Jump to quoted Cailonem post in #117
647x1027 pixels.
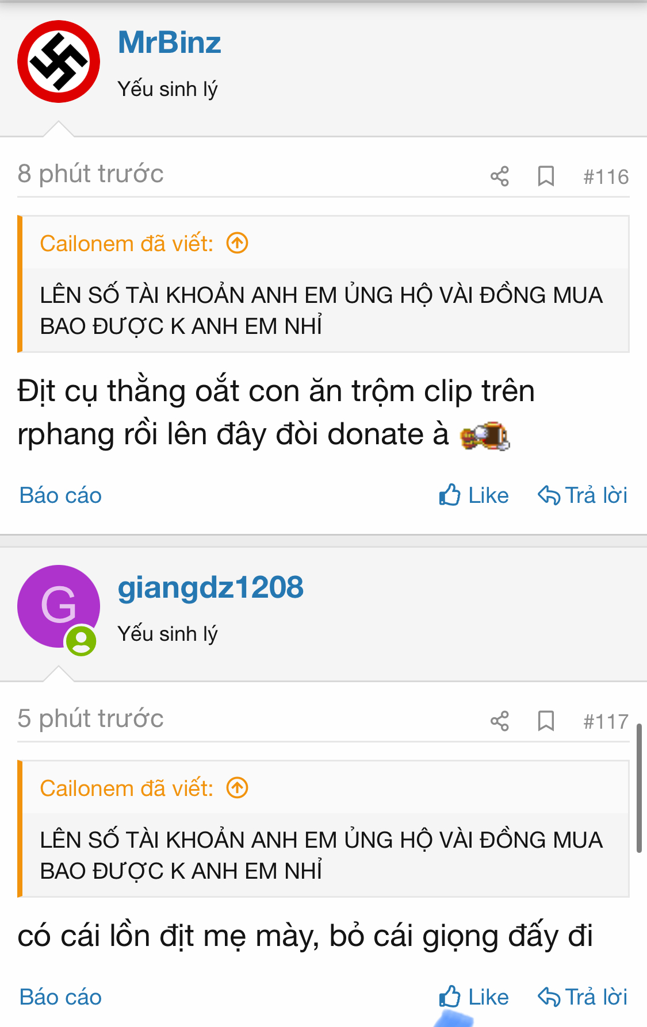(237, 788)
